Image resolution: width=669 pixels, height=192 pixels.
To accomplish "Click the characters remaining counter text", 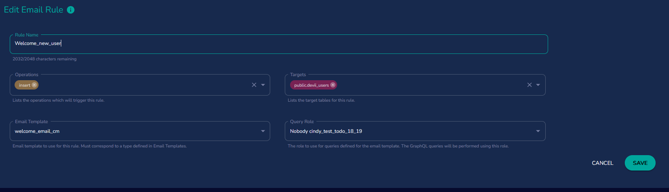I will coord(45,59).
